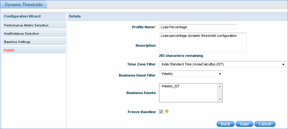Open the Time Zone Filter dropdown
Screen dimensions: 288x129
pyautogui.click(x=222, y=64)
